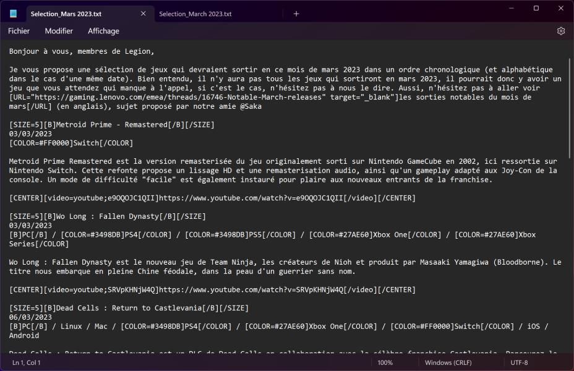
Task: Maximize the Notepad window
Action: 536,9
